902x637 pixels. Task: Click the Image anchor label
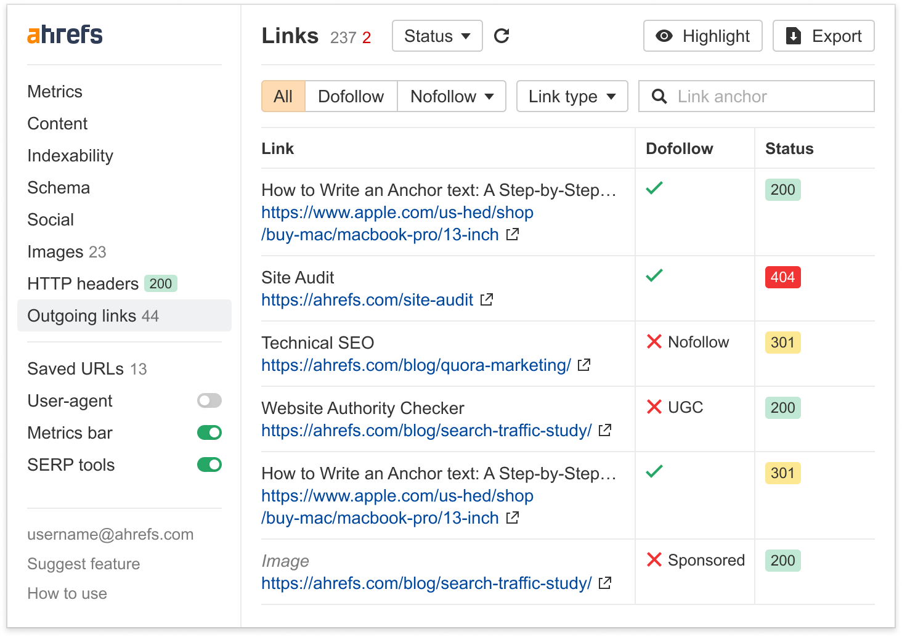pyautogui.click(x=285, y=561)
